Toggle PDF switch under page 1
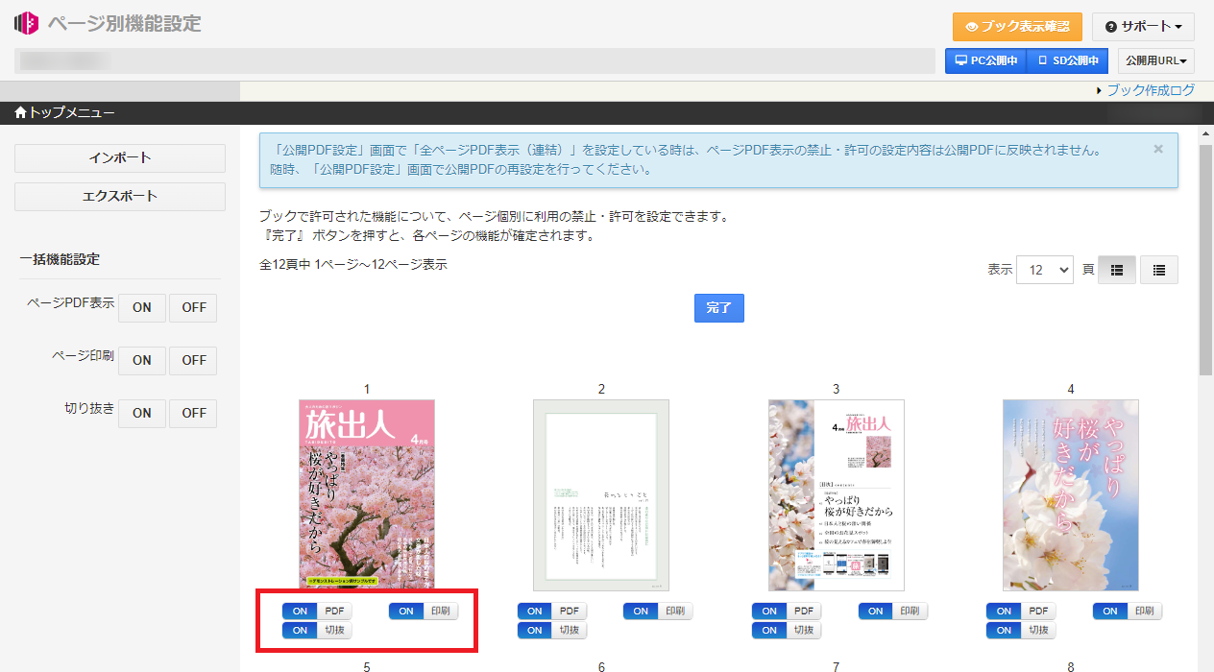The width and height of the screenshot is (1214, 672). coord(317,611)
